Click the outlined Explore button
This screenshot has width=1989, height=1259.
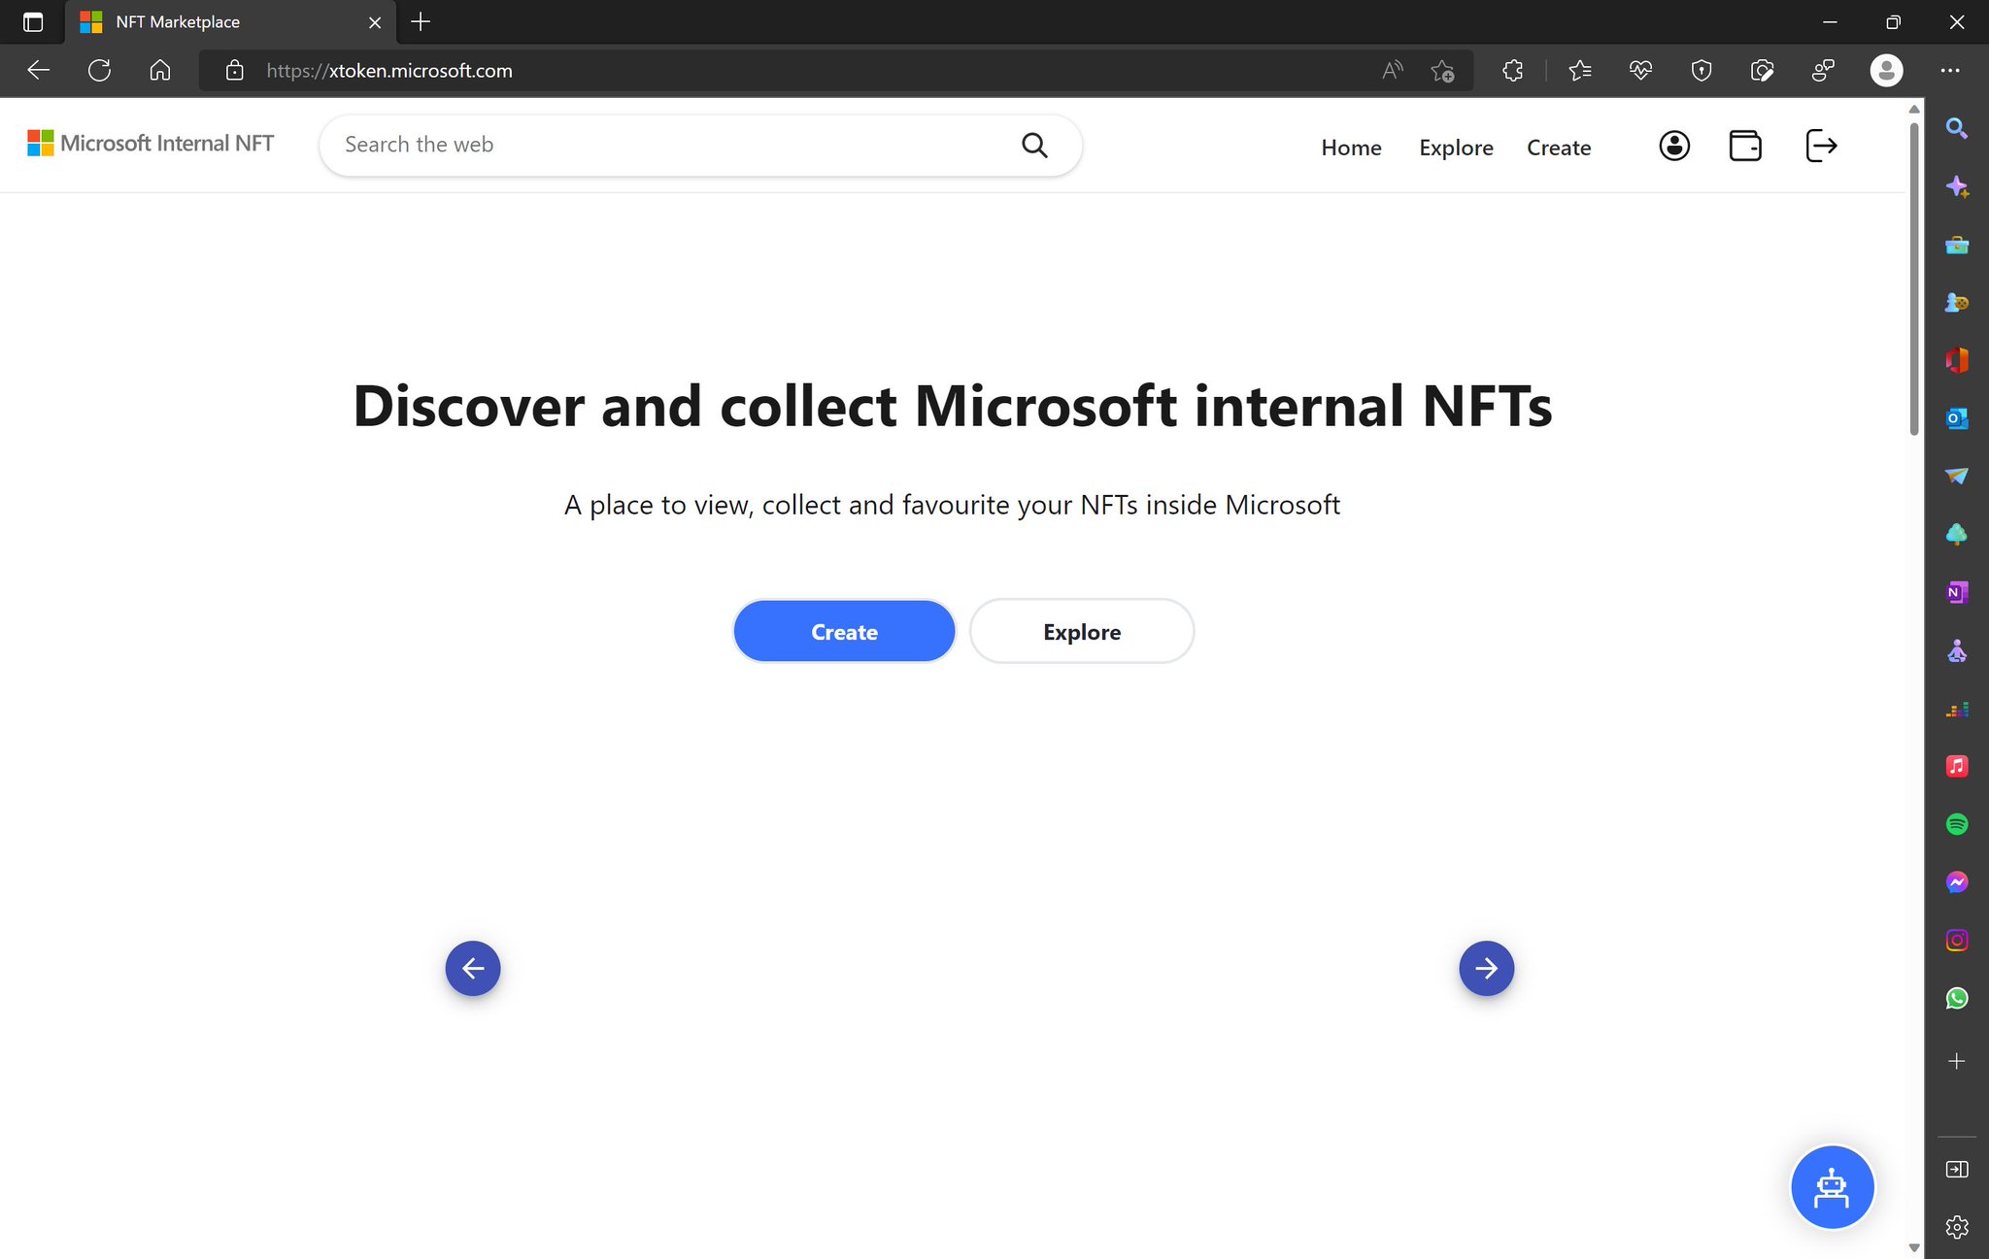1081,632
